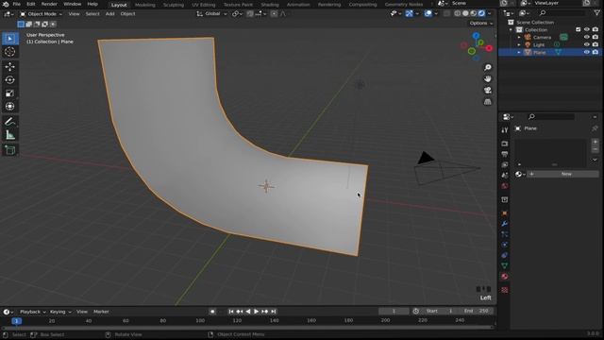Open the Global transform orientation dropdown
Image resolution: width=604 pixels, height=340 pixels.
[211, 14]
